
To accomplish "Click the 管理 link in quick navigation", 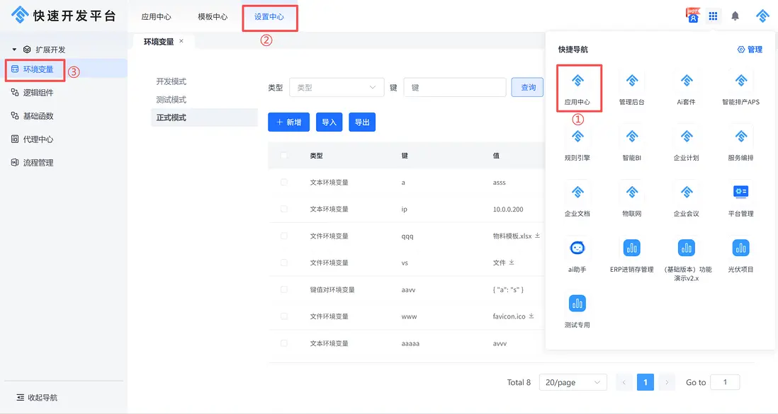I will 750,50.
